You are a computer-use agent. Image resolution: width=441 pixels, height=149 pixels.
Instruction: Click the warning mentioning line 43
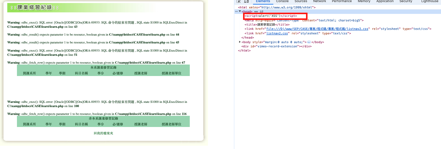coord(97,24)
